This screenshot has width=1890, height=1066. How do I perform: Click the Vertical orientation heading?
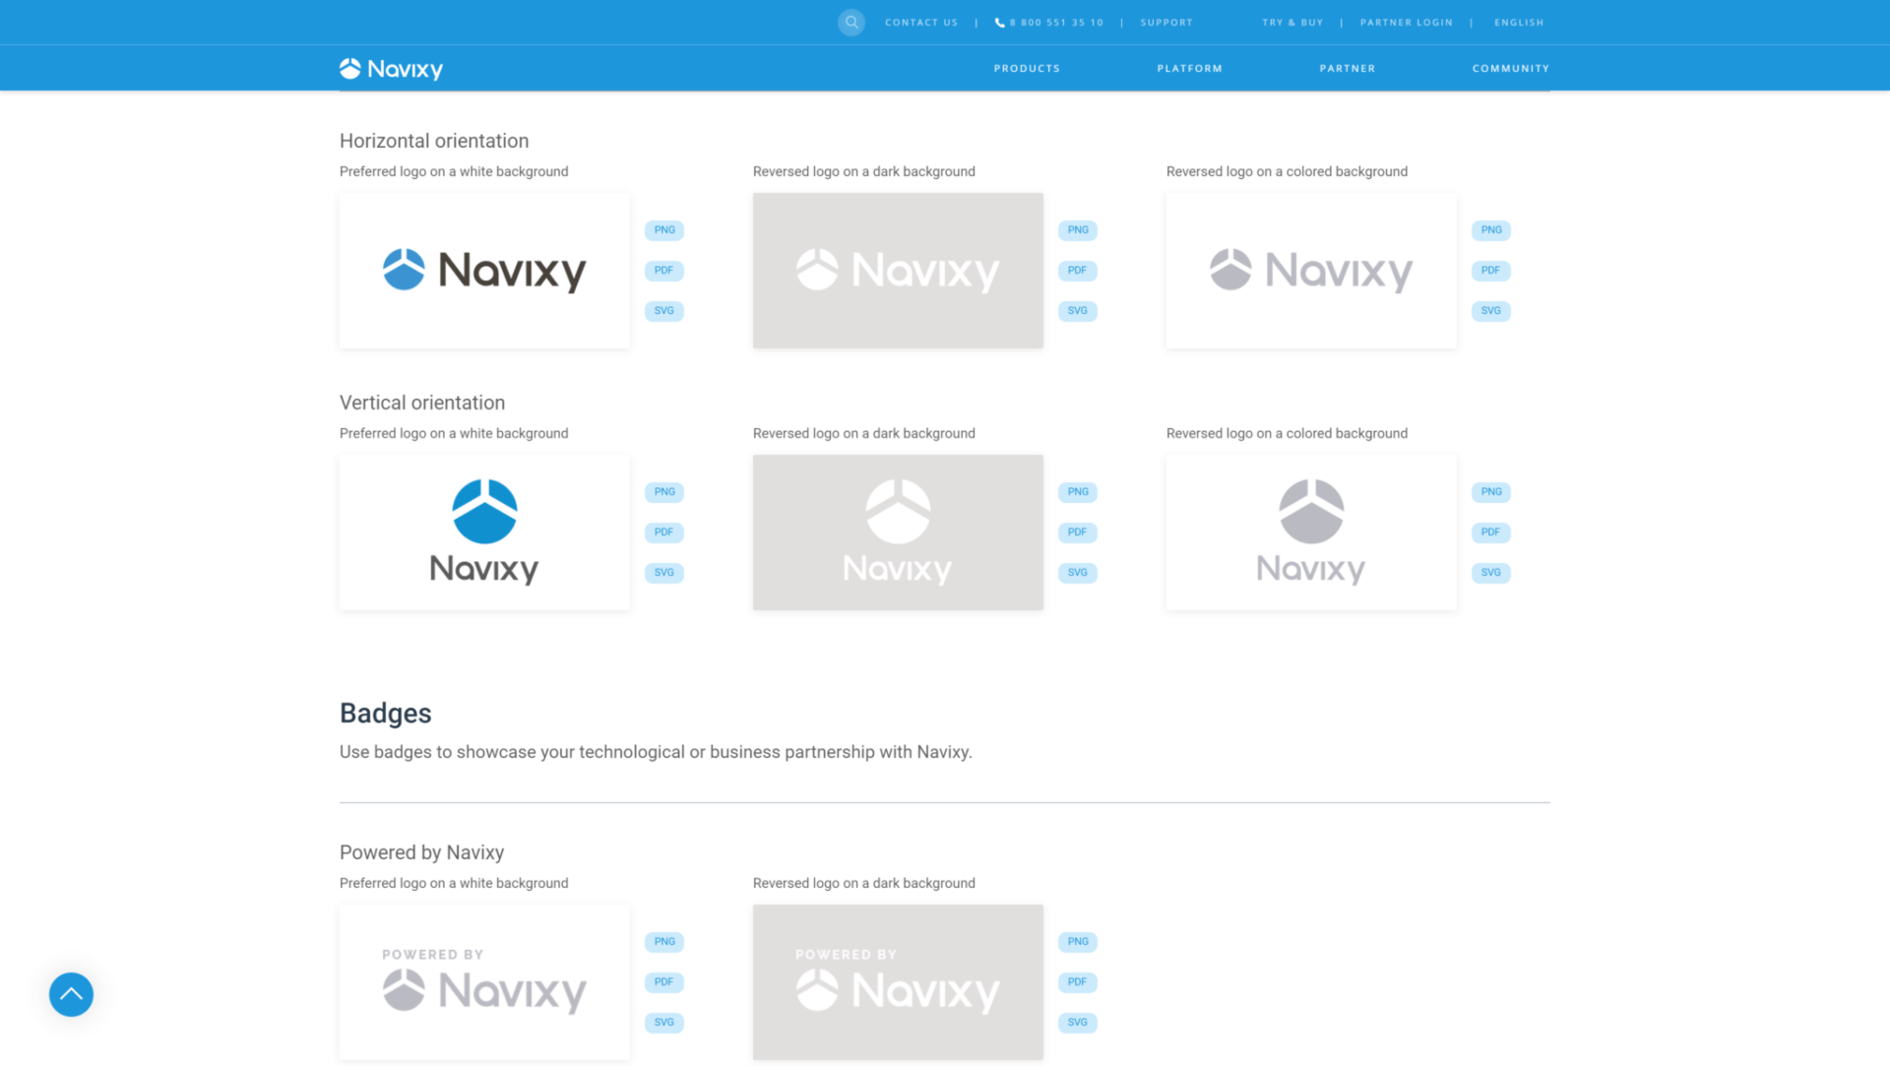point(422,403)
